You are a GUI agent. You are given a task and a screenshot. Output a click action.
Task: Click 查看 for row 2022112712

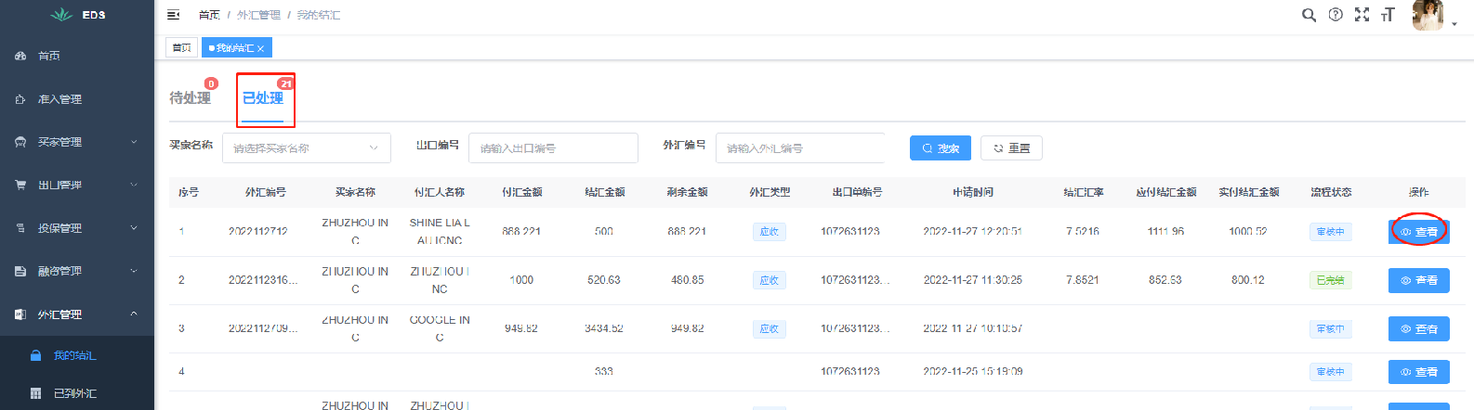coord(1419,232)
